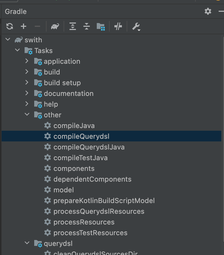Click the documentation folder icon
The height and width of the screenshot is (255, 224).
point(38,94)
